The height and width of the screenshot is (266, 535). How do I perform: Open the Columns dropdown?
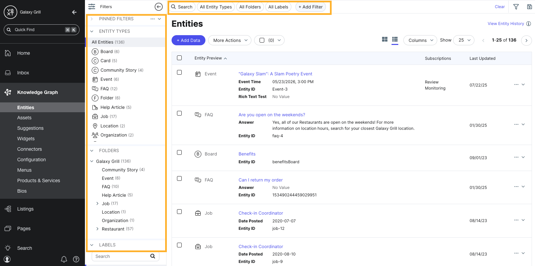420,40
